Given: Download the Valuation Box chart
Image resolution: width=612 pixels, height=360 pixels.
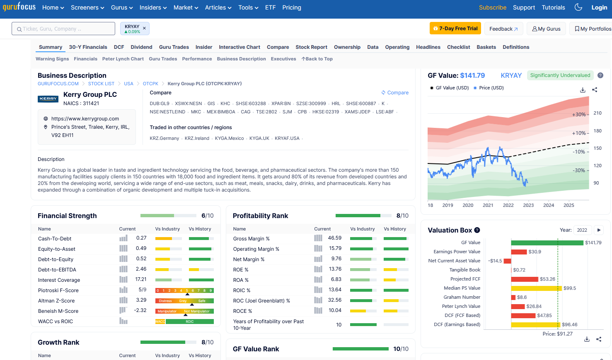Looking at the screenshot, I should pyautogui.click(x=587, y=339).
